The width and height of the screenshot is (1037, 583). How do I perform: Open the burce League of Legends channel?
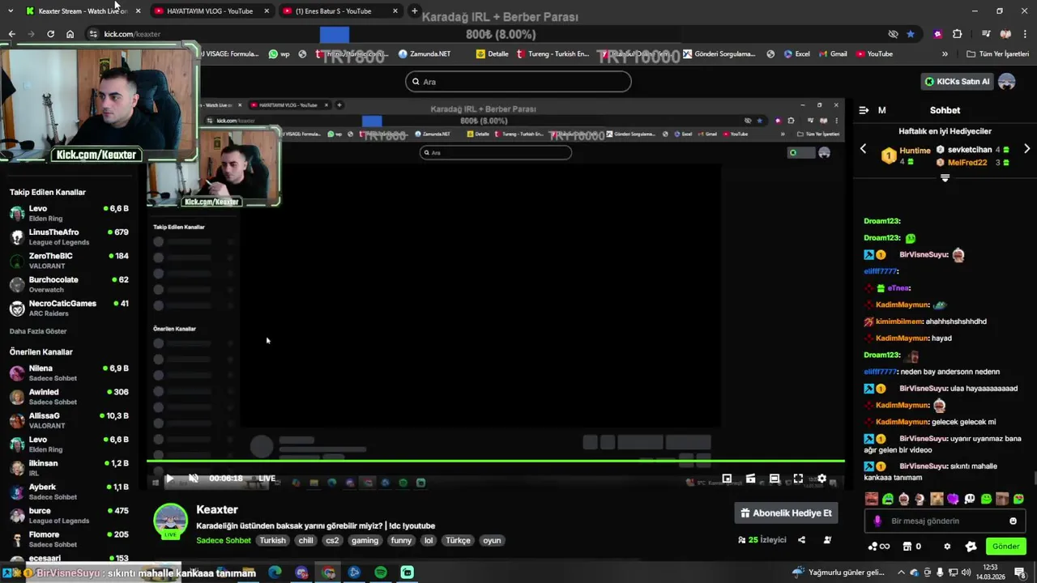(70, 516)
